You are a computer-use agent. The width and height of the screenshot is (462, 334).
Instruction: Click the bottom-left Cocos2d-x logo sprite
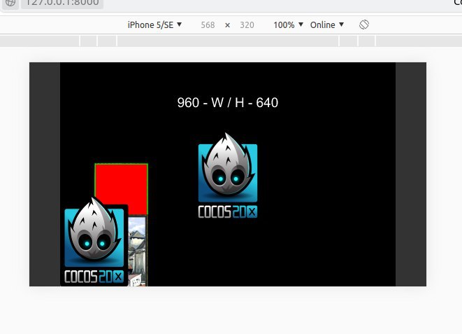(94, 241)
